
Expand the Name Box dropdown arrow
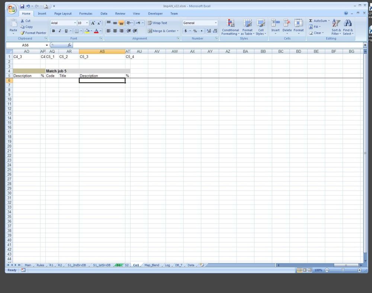(47, 45)
